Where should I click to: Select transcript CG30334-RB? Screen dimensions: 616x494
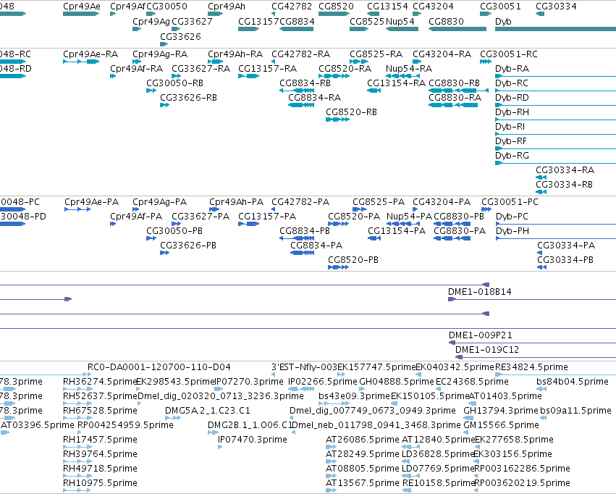click(541, 192)
